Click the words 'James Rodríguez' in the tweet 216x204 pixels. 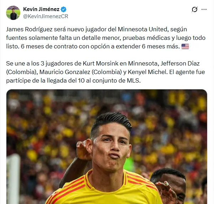[29, 29]
